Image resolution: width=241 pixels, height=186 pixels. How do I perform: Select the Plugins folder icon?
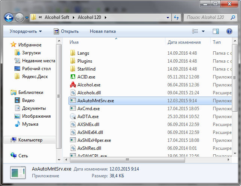point(73,61)
